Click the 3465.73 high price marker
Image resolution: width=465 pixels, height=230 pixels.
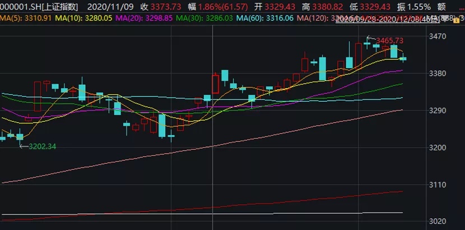coord(390,41)
